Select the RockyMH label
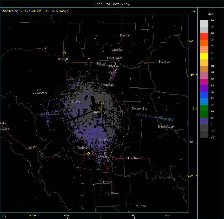This screenshot has width=224, height=219. [64, 59]
